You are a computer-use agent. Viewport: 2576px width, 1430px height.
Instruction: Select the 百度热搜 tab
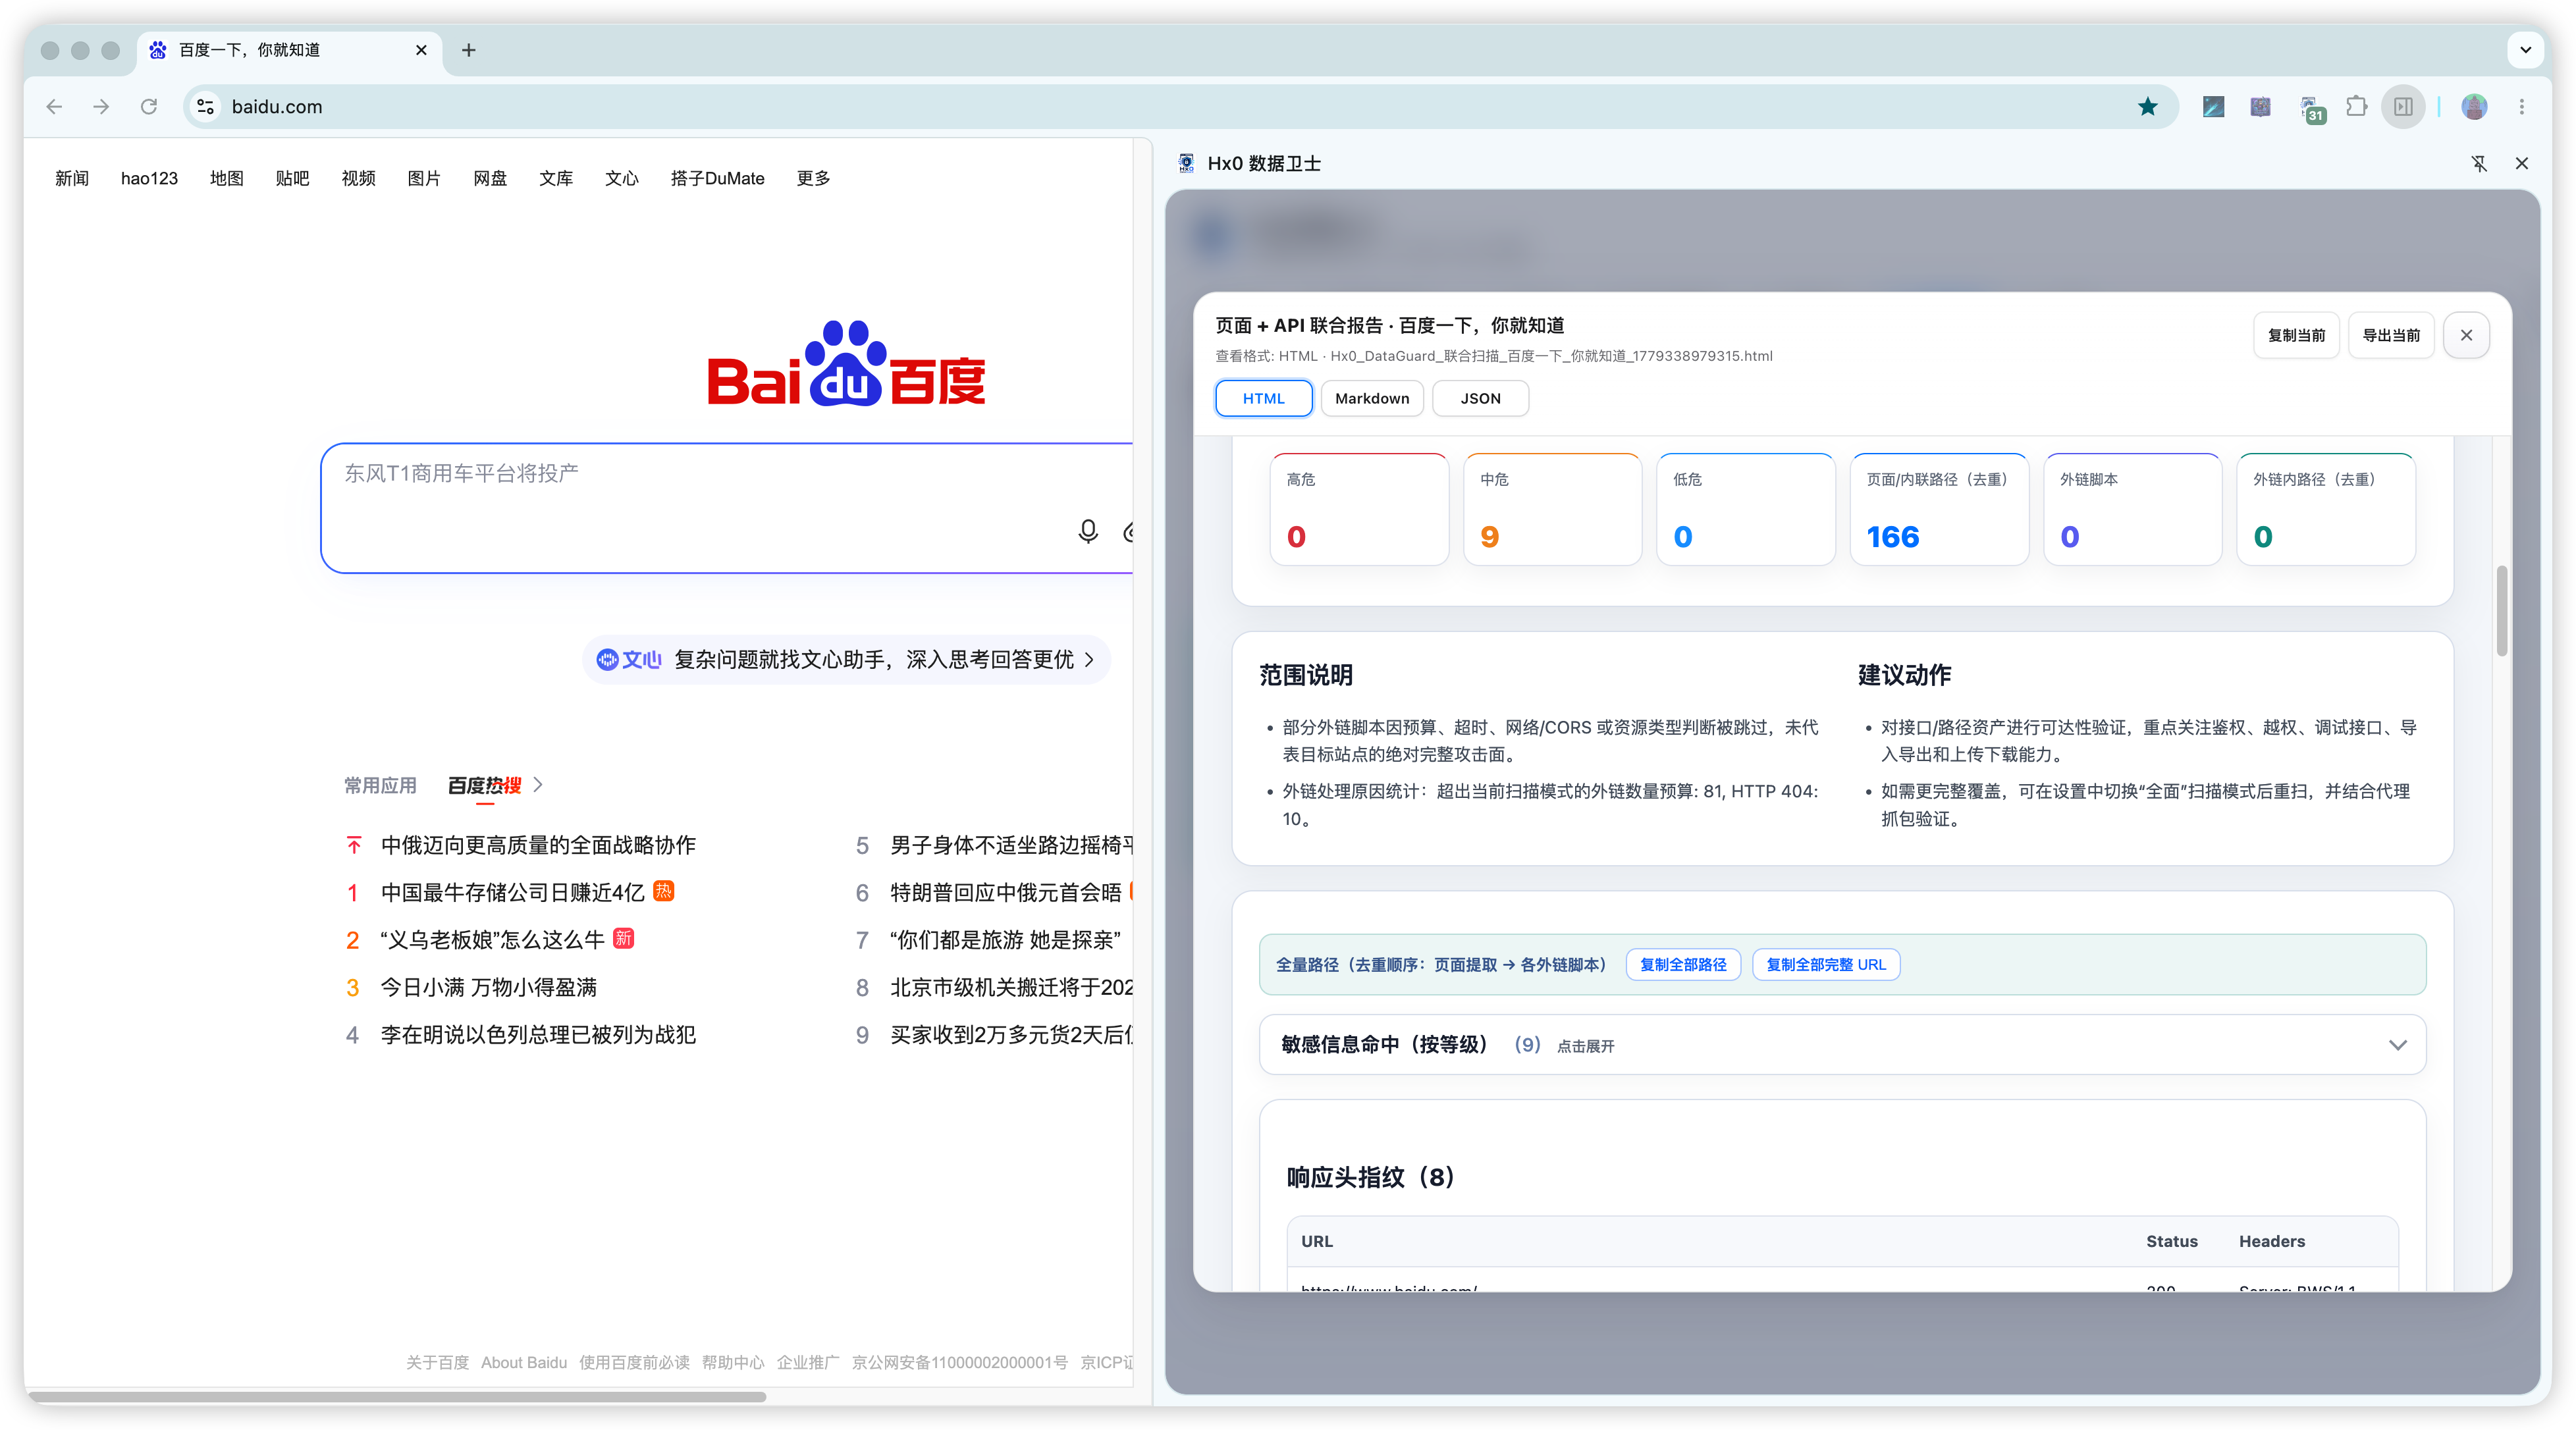[484, 785]
